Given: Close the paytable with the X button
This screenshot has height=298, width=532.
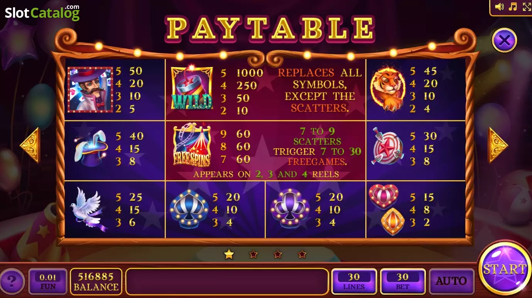Looking at the screenshot, I should point(505,40).
